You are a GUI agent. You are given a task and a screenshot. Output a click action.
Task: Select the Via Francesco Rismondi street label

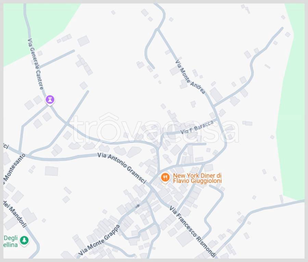192,231
